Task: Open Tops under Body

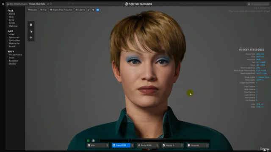Action: 11,58
